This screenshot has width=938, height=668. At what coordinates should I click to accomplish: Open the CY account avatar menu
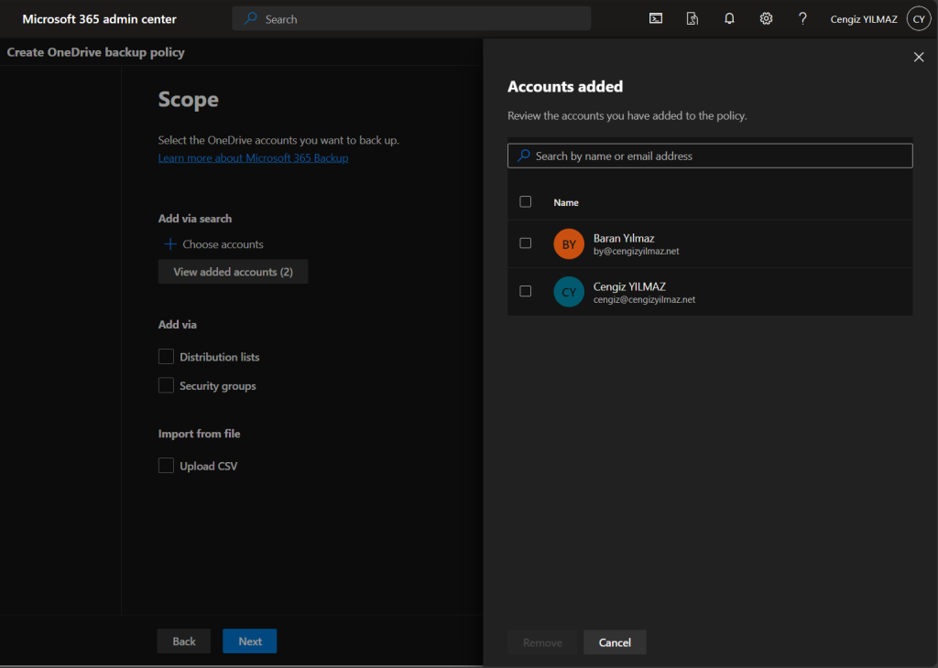[x=919, y=19]
